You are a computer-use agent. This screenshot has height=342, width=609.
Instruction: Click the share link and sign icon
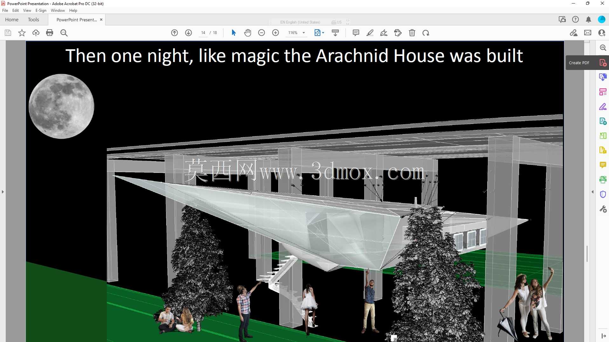[x=574, y=33]
